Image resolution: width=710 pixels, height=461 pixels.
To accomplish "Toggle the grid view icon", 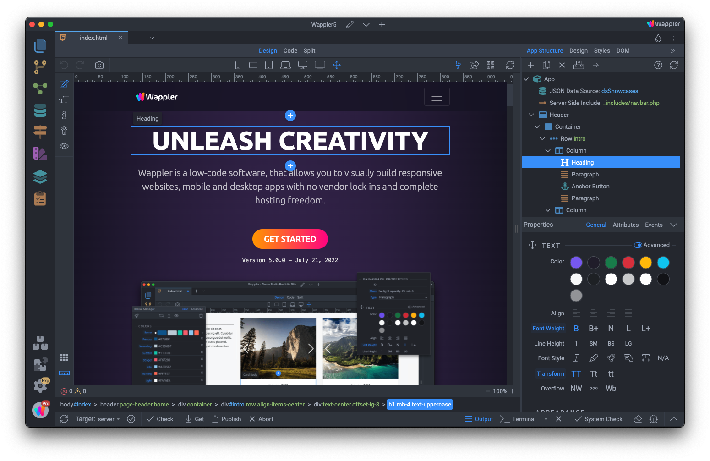I will (x=64, y=357).
